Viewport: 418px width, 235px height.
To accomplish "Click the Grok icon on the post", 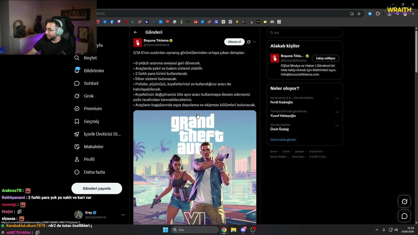I will [249, 42].
